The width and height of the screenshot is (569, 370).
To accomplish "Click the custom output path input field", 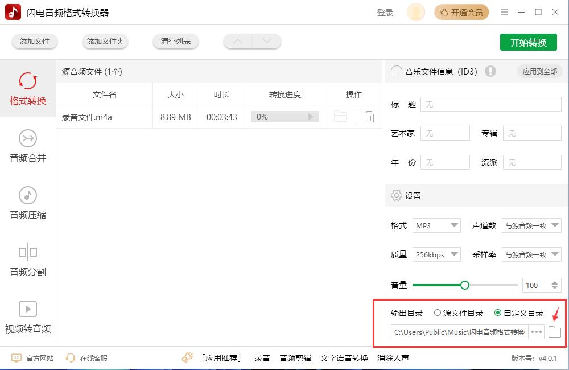I will click(x=458, y=332).
